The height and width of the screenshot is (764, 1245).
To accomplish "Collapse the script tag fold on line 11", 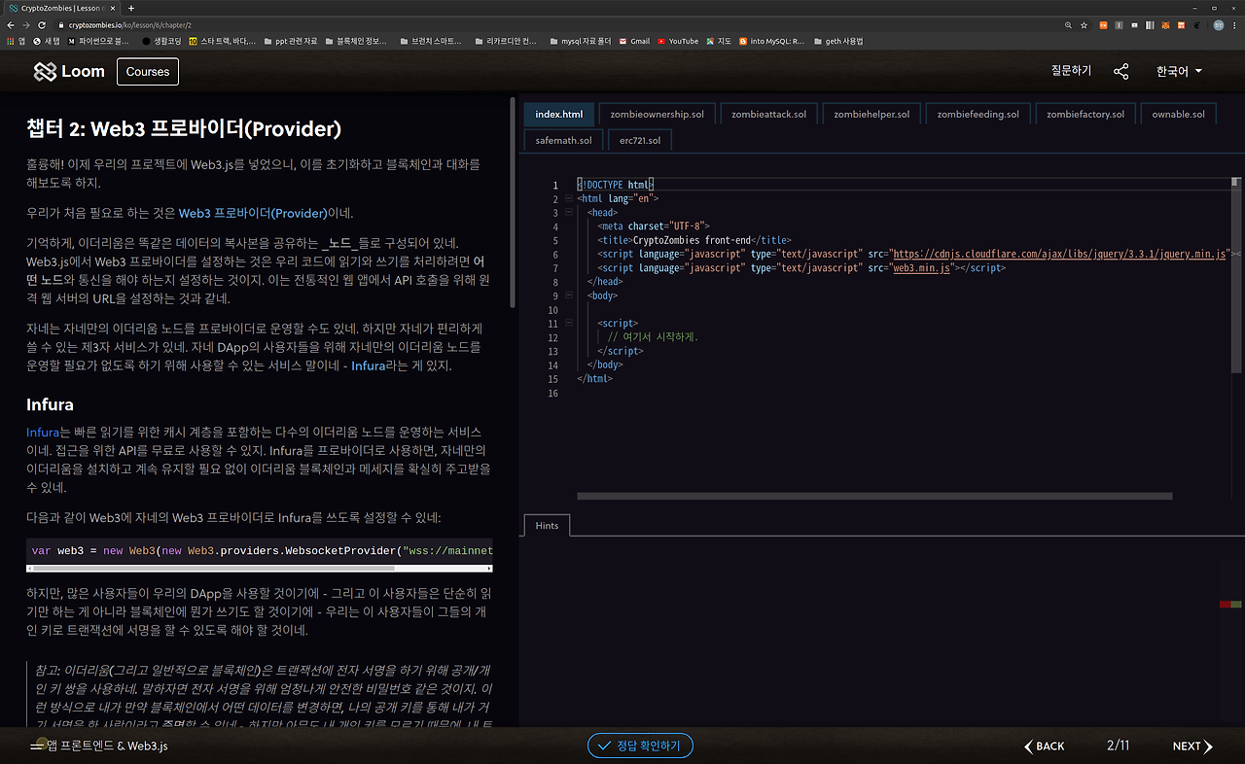I will pos(569,323).
